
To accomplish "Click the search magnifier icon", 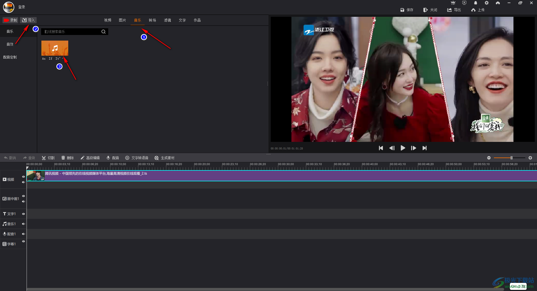I will (103, 32).
